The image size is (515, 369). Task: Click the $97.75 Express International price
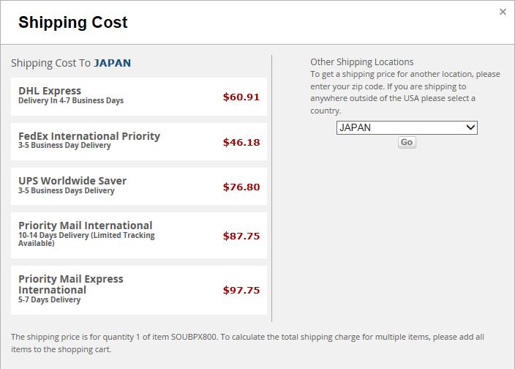241,290
